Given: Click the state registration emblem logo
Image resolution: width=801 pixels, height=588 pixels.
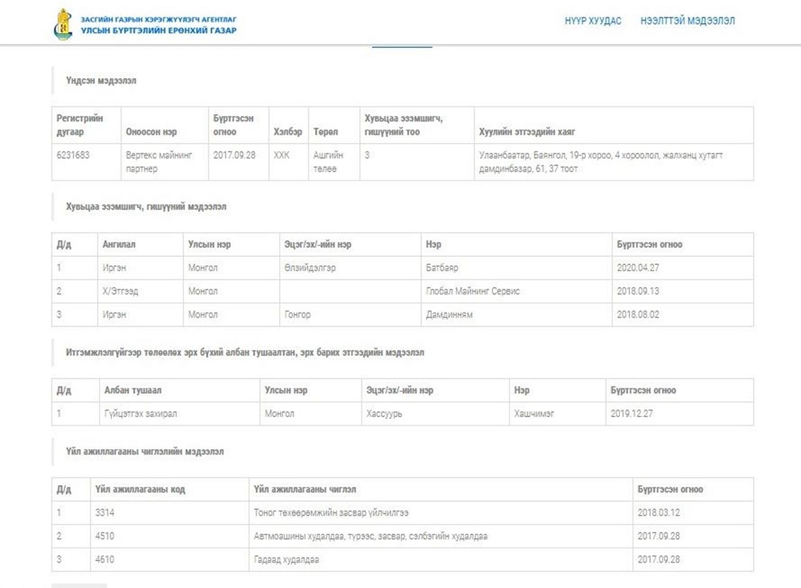Looking at the screenshot, I should [x=63, y=24].
